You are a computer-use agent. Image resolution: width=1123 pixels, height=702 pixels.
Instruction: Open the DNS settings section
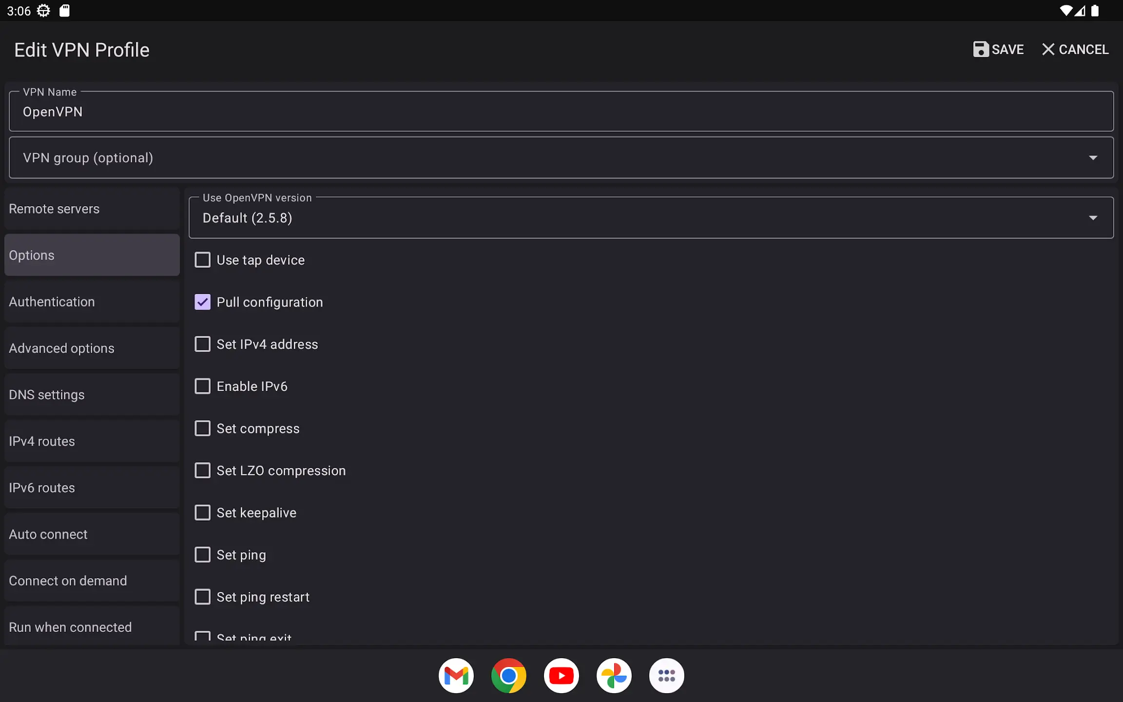click(x=92, y=394)
